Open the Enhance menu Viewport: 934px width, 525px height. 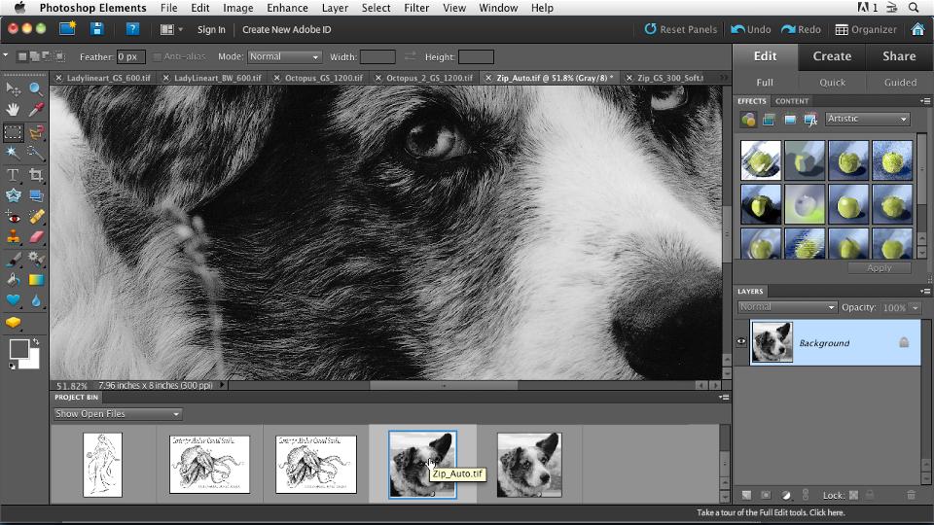(x=287, y=8)
